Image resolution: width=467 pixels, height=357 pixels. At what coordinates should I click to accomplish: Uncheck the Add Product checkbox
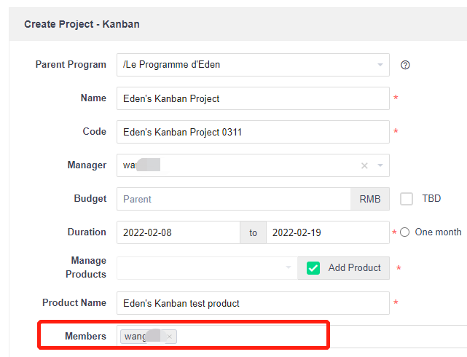[x=313, y=268]
